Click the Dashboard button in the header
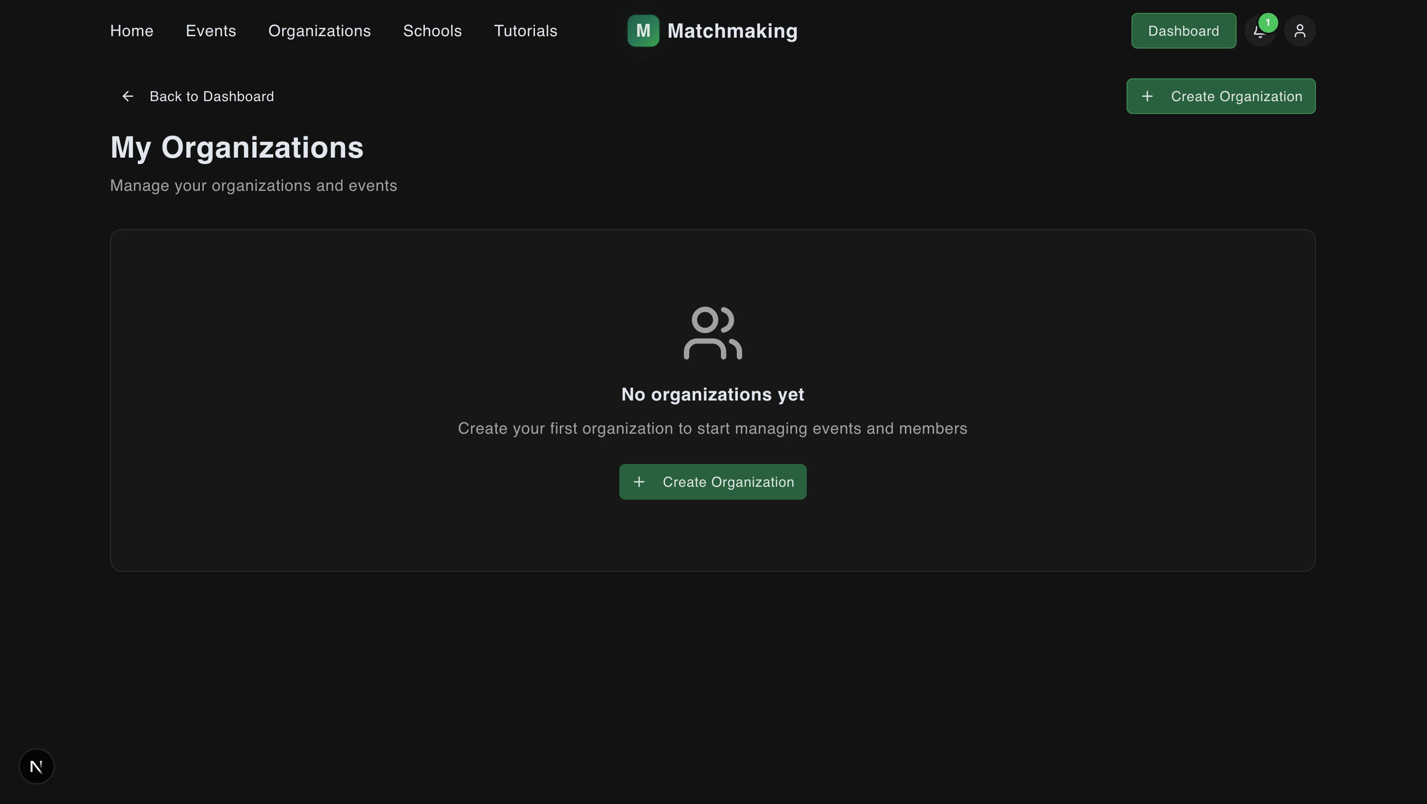 coord(1184,31)
